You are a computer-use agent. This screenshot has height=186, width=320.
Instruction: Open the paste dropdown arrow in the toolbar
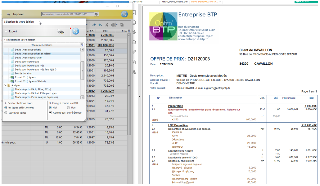pyautogui.click(x=116, y=25)
